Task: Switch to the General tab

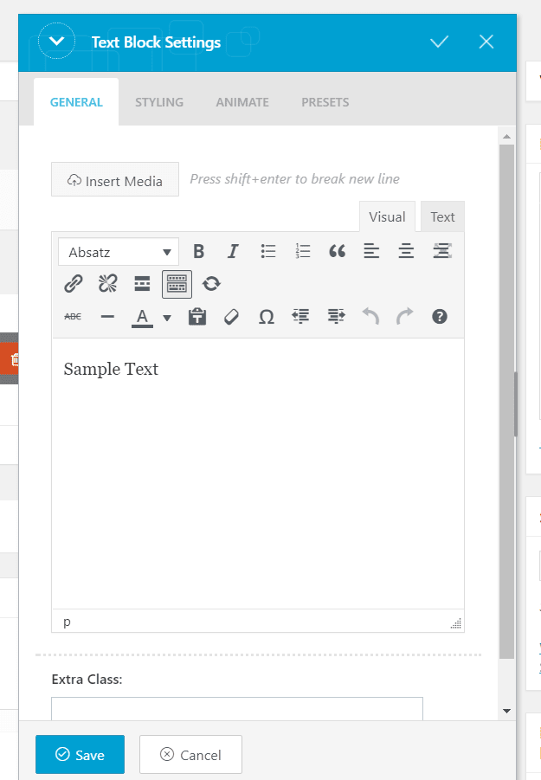Action: click(x=76, y=102)
